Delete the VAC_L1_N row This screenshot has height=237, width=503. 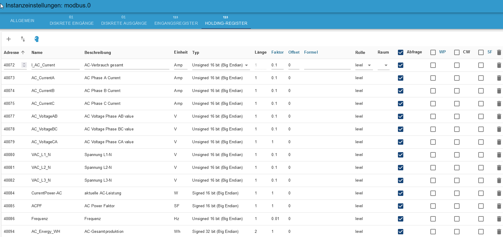[499, 155]
